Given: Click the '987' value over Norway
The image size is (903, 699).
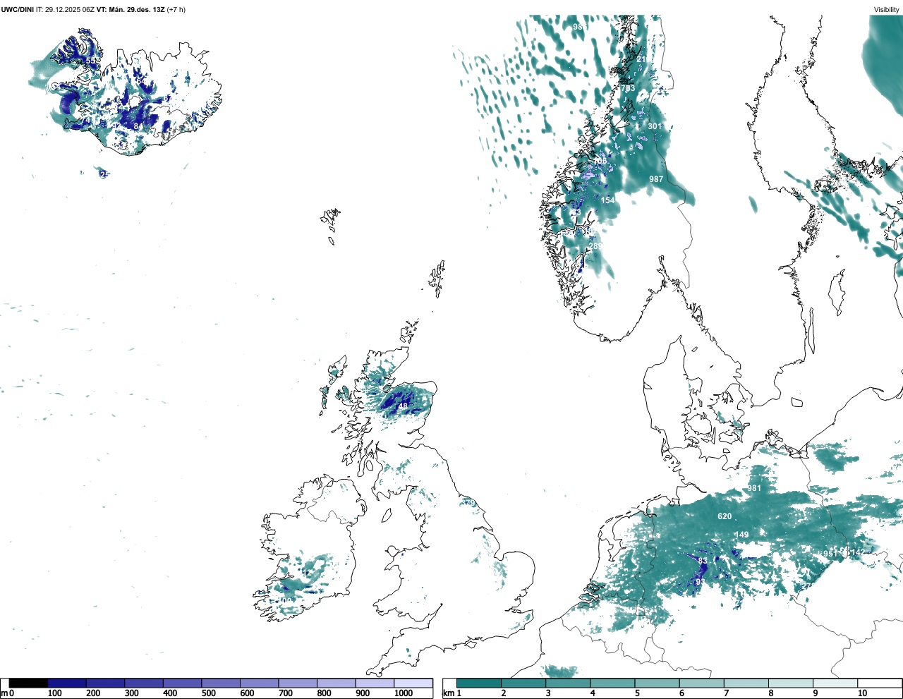Looking at the screenshot, I should pos(656,179).
